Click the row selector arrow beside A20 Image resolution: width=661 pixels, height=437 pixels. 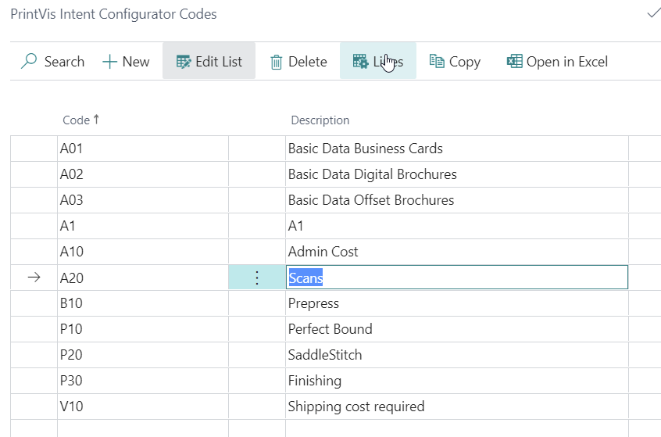[34, 278]
